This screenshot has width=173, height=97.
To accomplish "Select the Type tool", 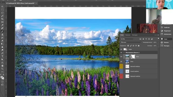I will 2,56.
